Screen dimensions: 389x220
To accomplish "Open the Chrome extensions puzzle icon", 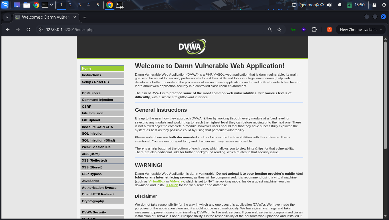I will (314, 30).
